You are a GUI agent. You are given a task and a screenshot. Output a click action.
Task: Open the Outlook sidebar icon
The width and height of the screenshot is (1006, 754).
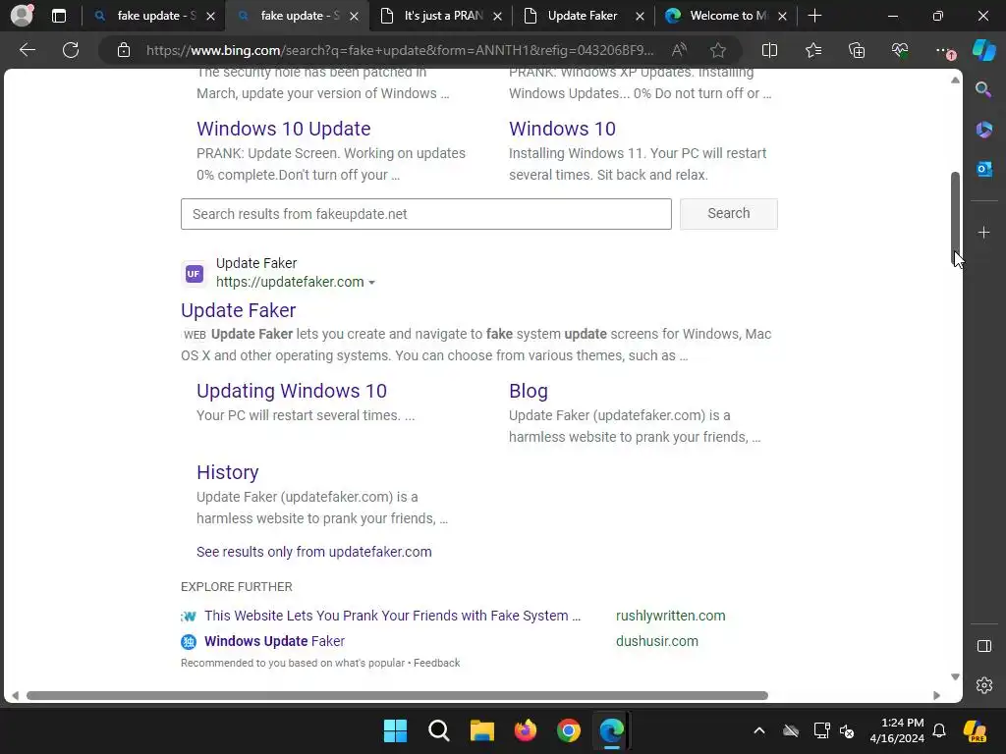[x=983, y=169]
